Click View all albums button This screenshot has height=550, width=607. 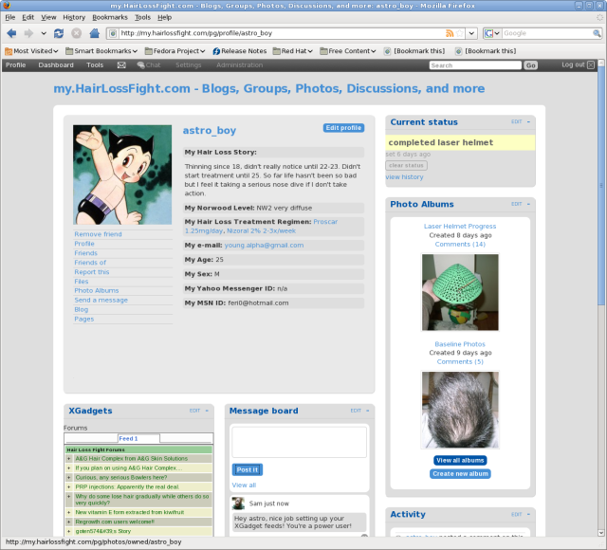(460, 461)
